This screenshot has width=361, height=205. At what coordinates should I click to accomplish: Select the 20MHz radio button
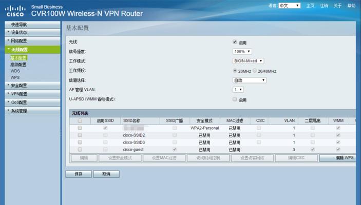coord(235,71)
